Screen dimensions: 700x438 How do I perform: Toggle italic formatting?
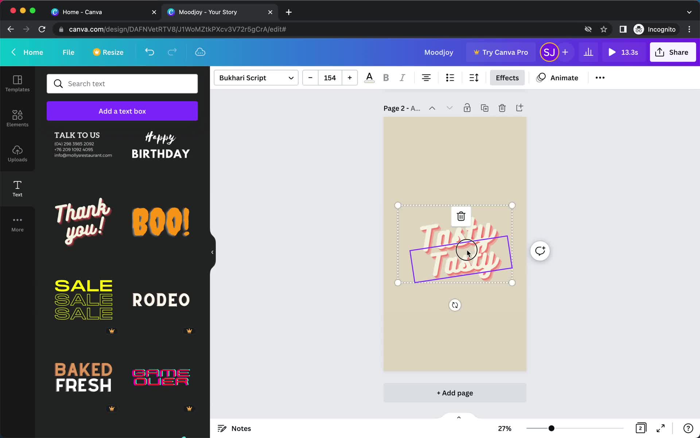[x=402, y=78]
